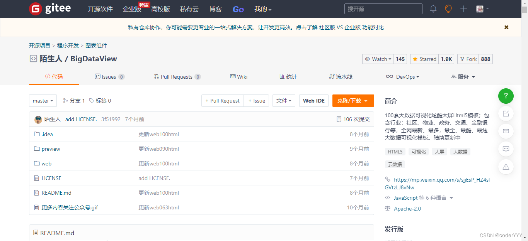Click the commit author avatar
Screen dimensions: 528x241
(38, 120)
